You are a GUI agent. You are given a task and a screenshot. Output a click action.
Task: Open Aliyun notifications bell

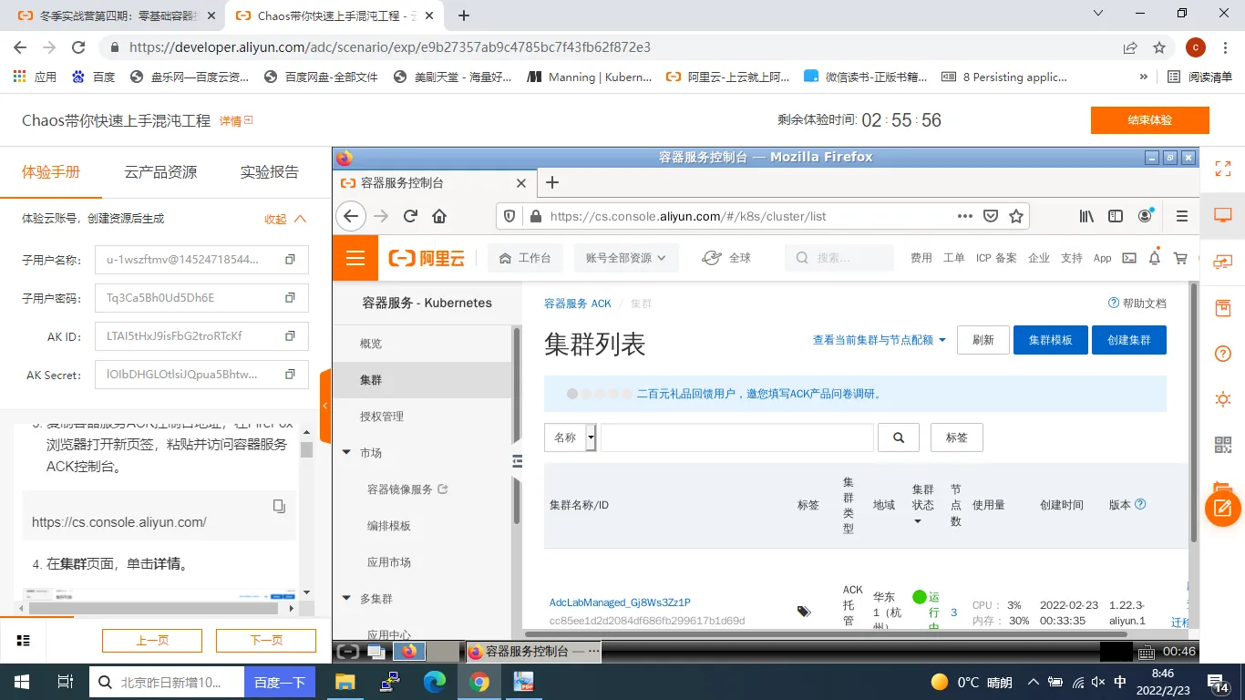click(1155, 258)
